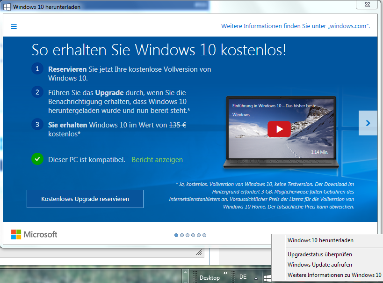
Task: Click the 1:14 Min. video duration
Action: coord(320,152)
